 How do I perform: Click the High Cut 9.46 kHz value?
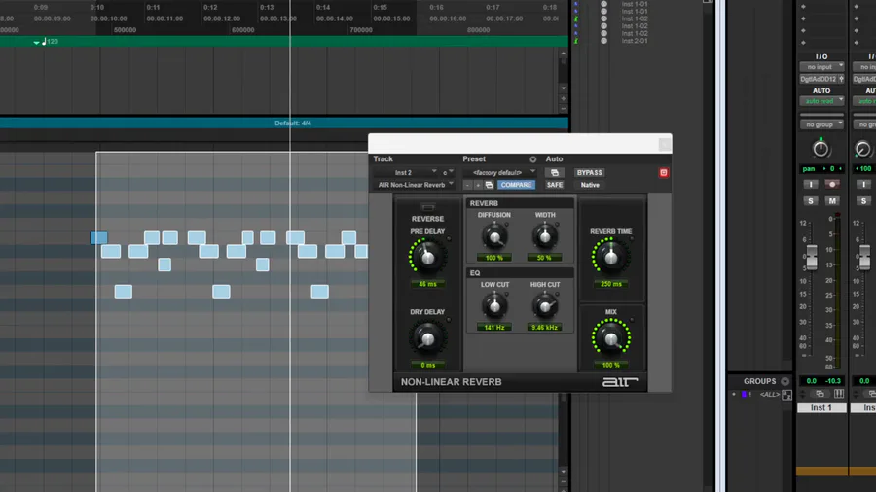point(545,328)
